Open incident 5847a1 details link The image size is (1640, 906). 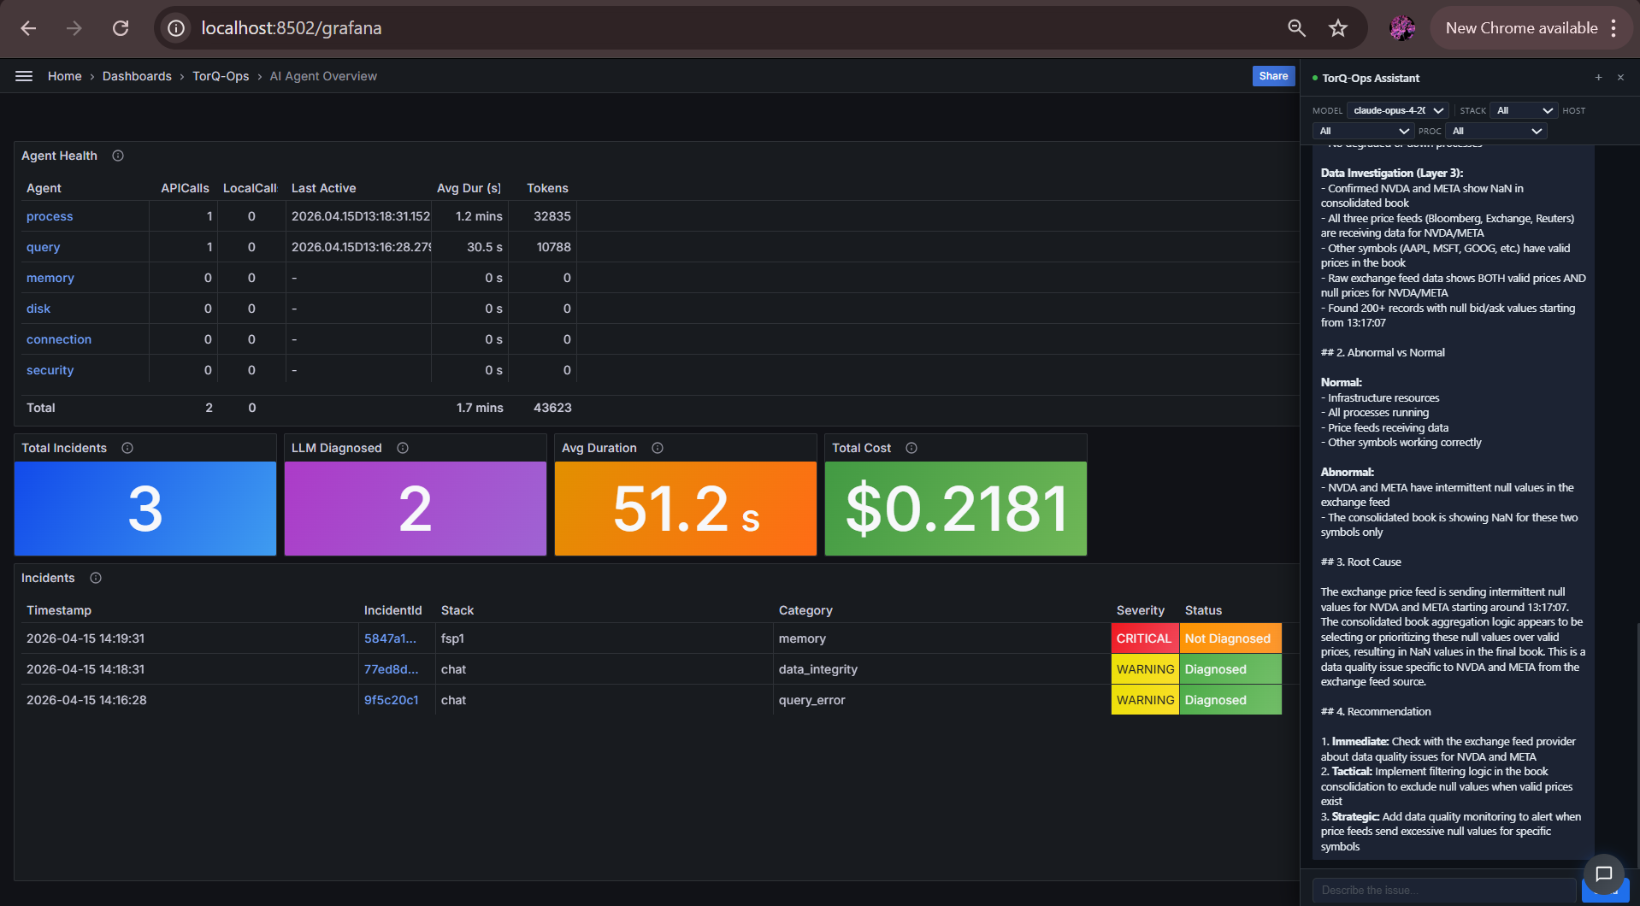point(390,638)
